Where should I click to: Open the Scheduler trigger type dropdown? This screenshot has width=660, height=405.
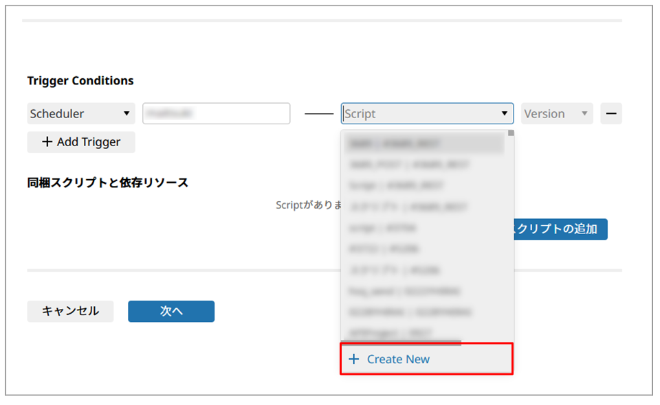[81, 114]
